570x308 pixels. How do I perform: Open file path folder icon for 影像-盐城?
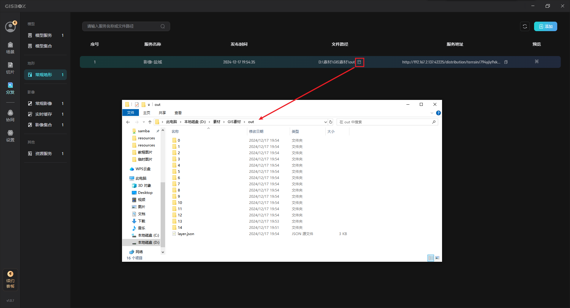[359, 62]
